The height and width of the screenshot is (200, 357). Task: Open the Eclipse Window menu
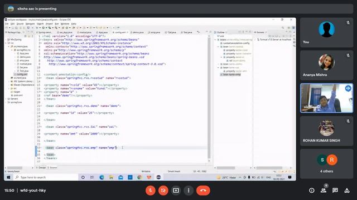(65, 24)
